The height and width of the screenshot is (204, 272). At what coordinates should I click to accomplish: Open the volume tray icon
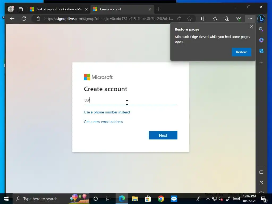pyautogui.click(x=221, y=199)
